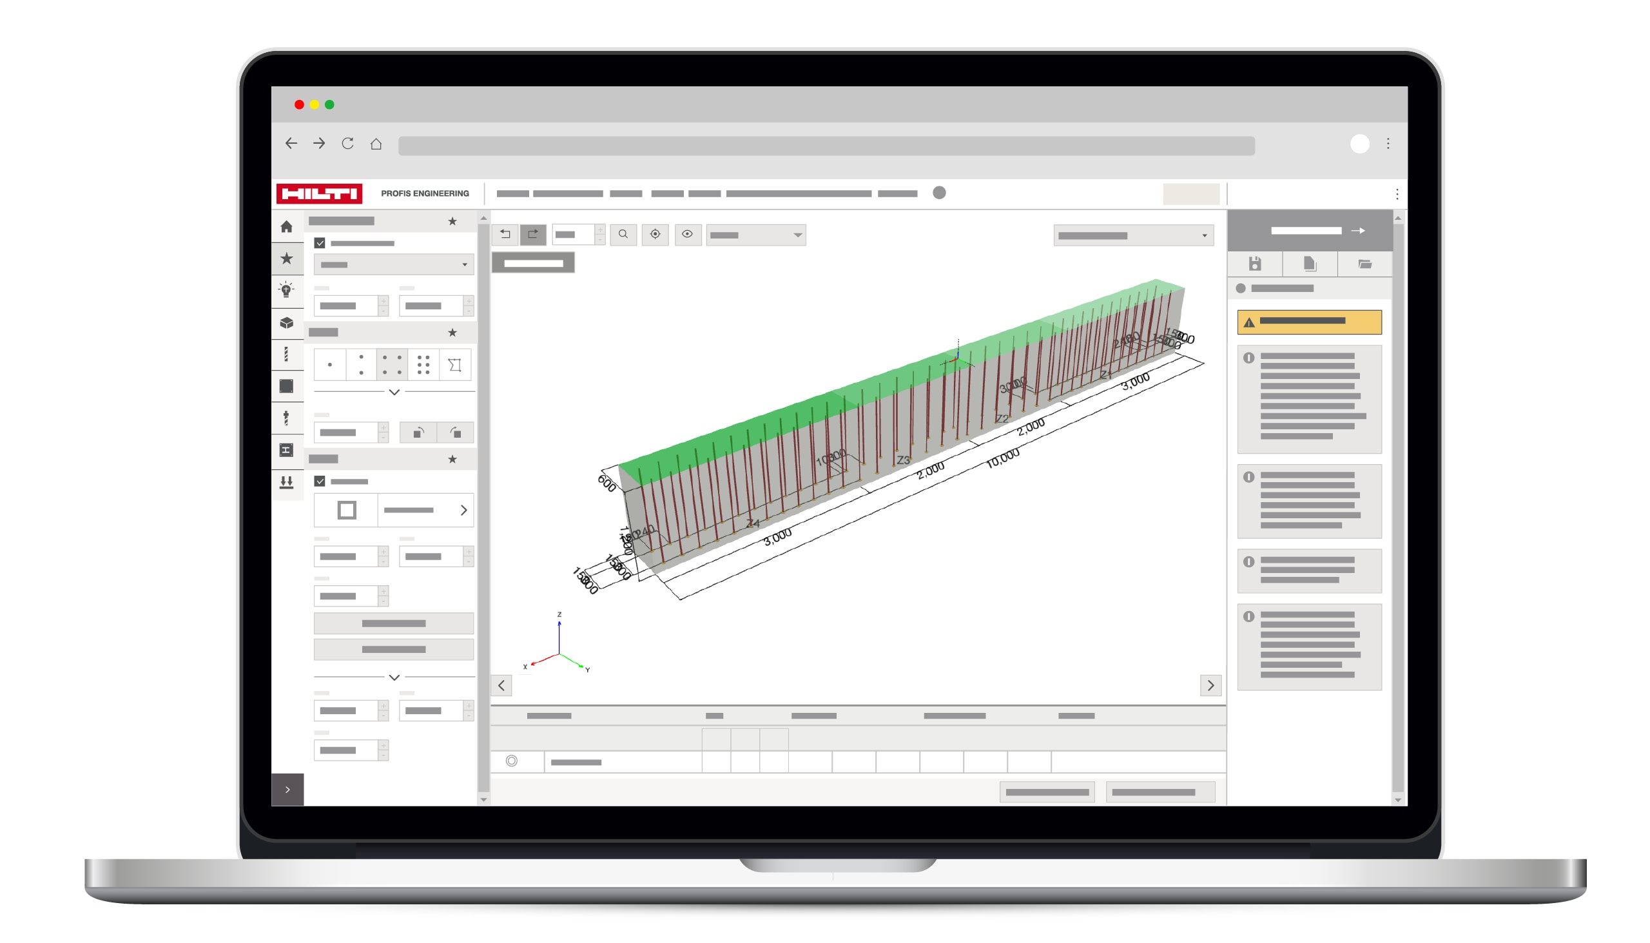Click the home icon in left sidebar
Screen dimensions: 1650x943
tap(287, 228)
